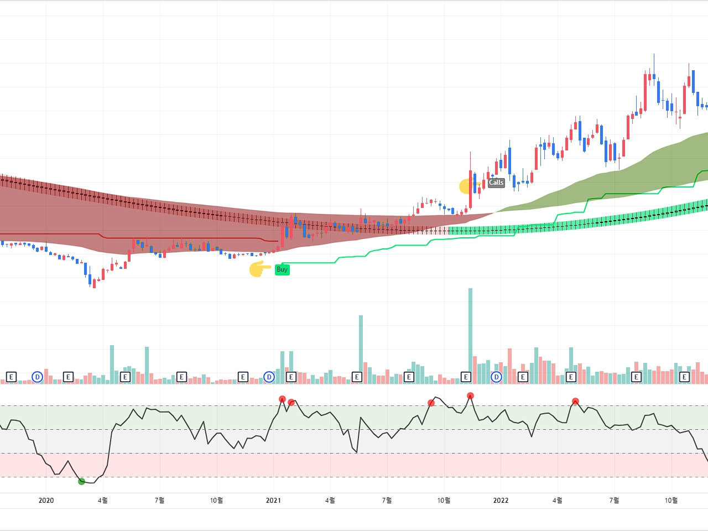
Task: Open the D dividend marker just before 2021
Action: (x=269, y=377)
